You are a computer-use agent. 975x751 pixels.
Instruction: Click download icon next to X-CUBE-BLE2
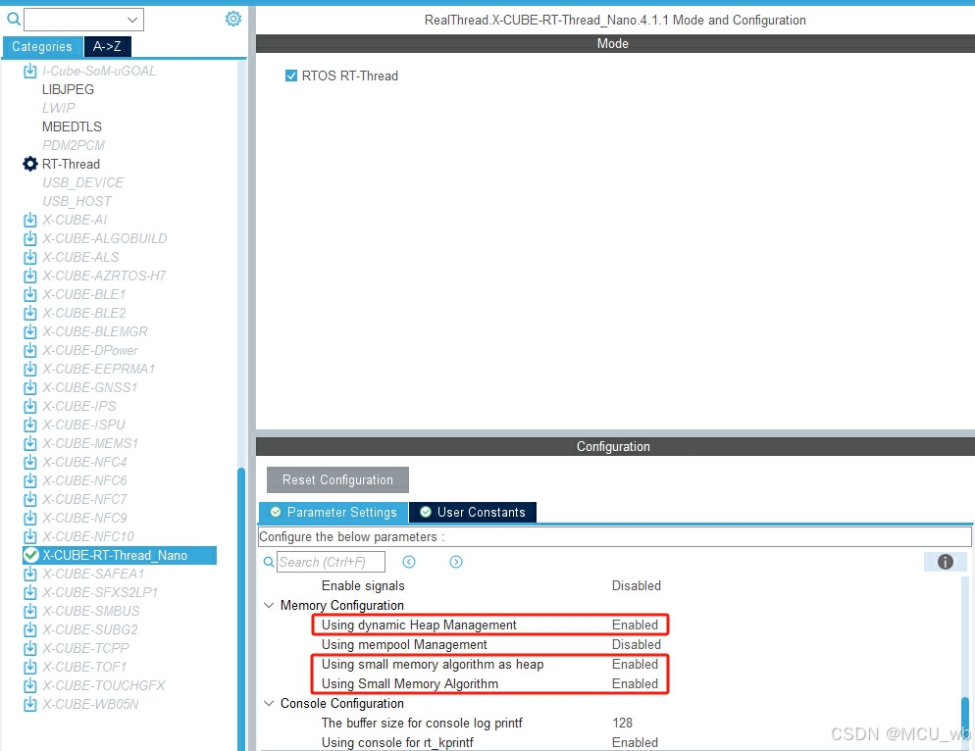29,314
